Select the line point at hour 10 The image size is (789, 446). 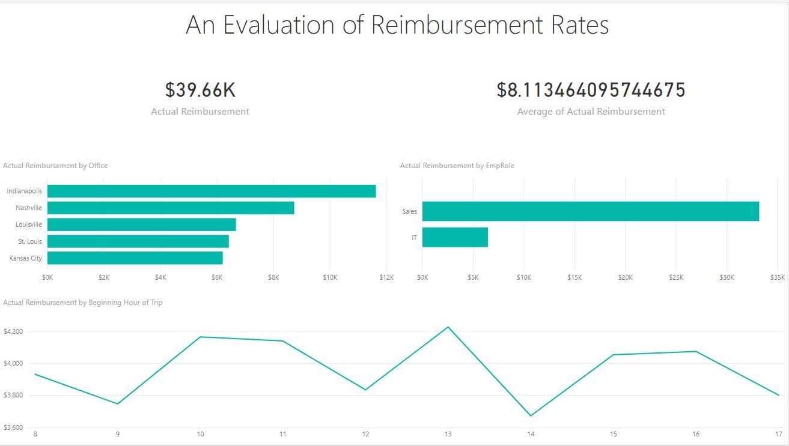pos(200,337)
